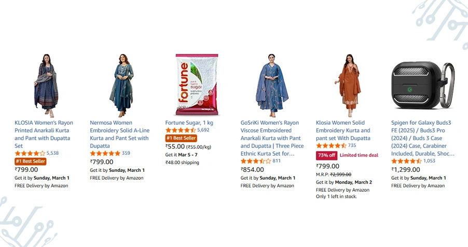
Task: Click the Fortune Sugar, 1 kg link
Action: point(189,122)
